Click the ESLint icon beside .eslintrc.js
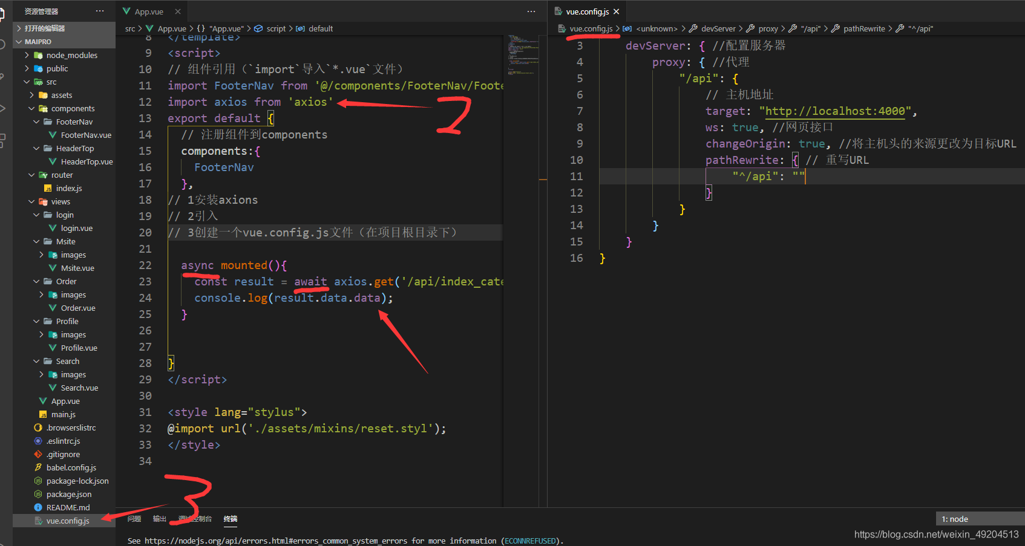Viewport: 1025px width, 546px height. pyautogui.click(x=38, y=441)
